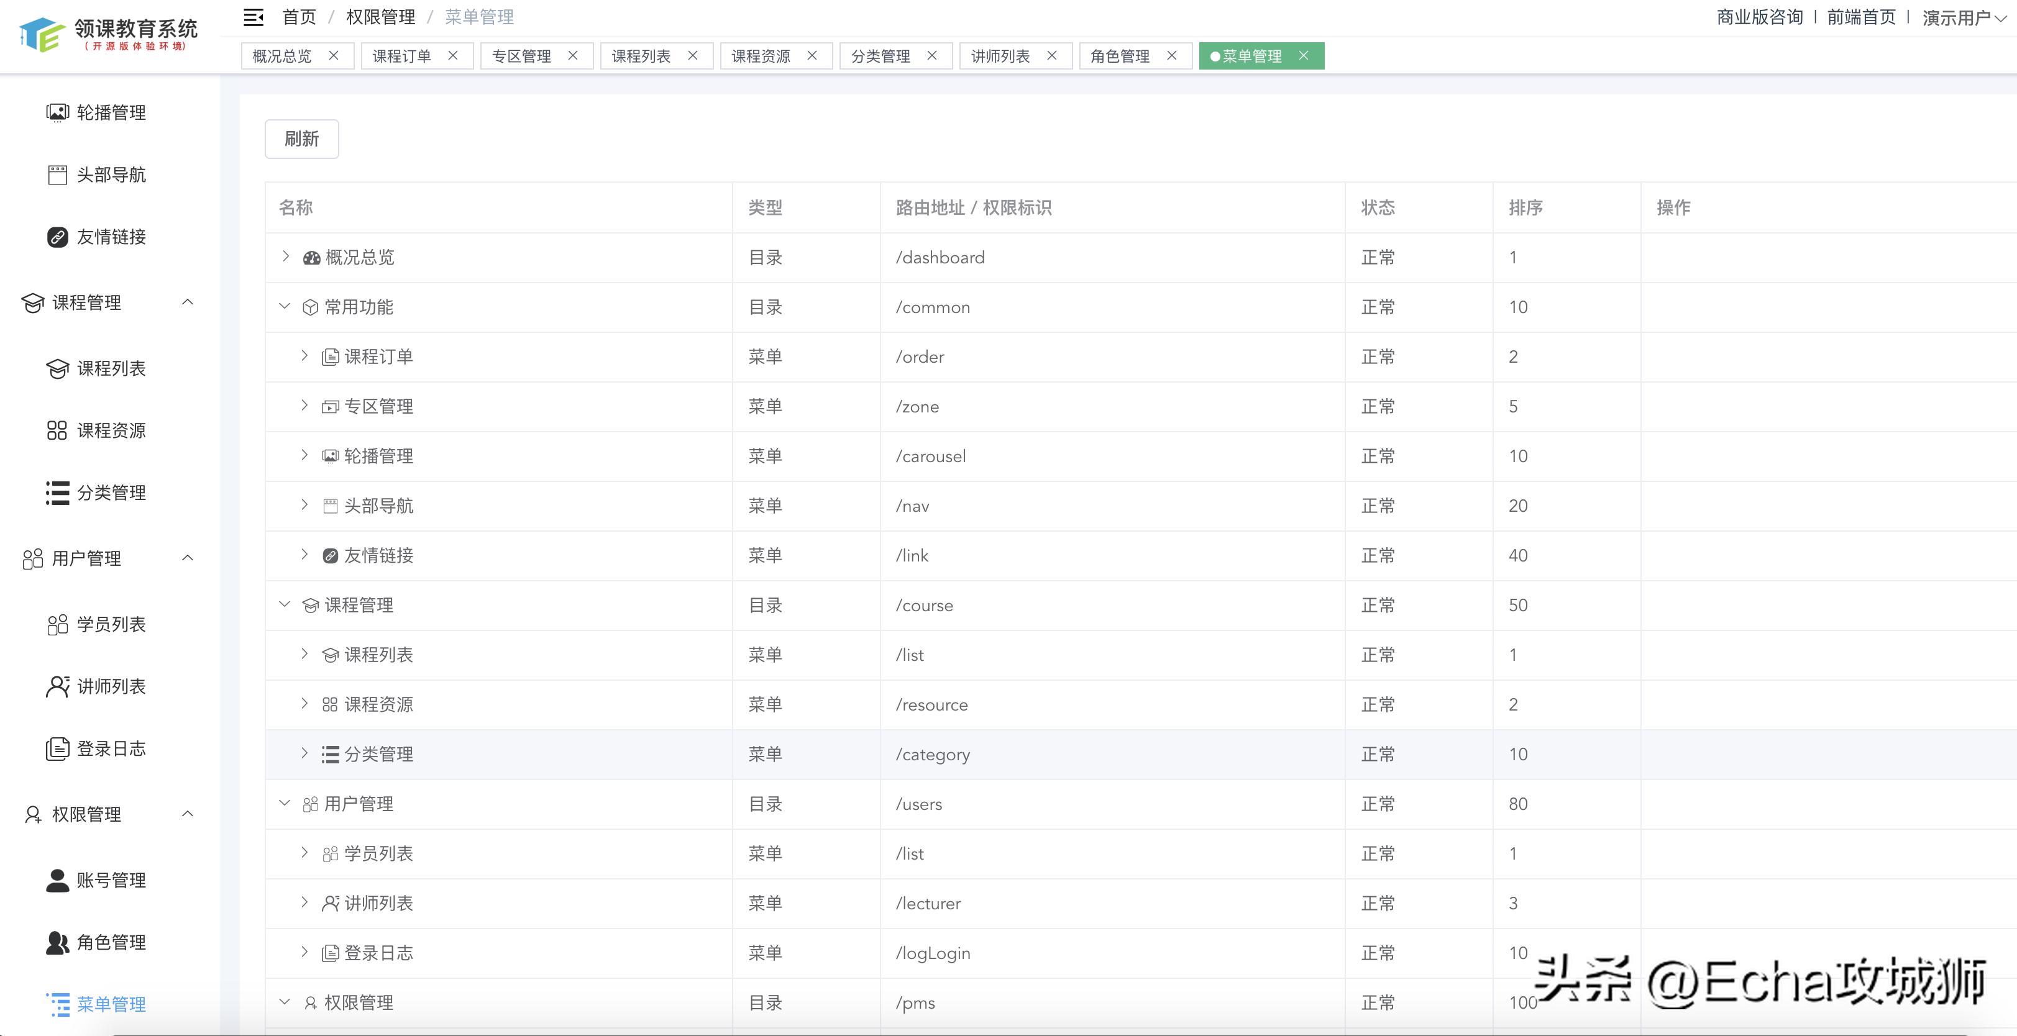Click the 刷新 refresh button
Viewport: 2017px width, 1036px height.
pyautogui.click(x=301, y=139)
